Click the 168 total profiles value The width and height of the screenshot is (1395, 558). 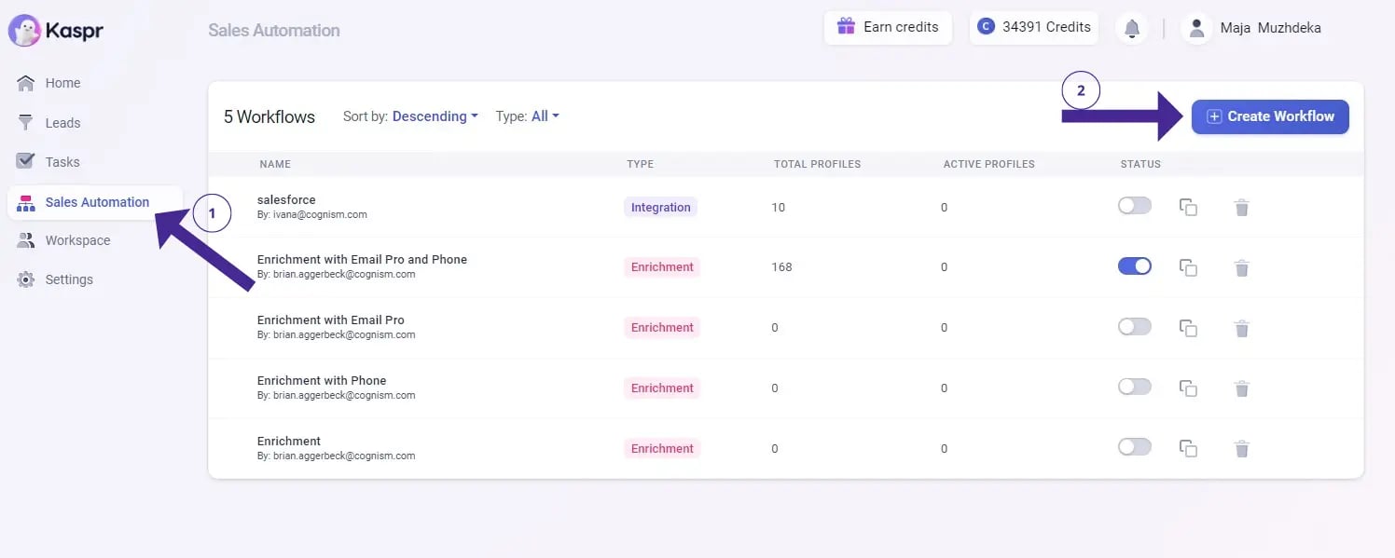click(781, 267)
